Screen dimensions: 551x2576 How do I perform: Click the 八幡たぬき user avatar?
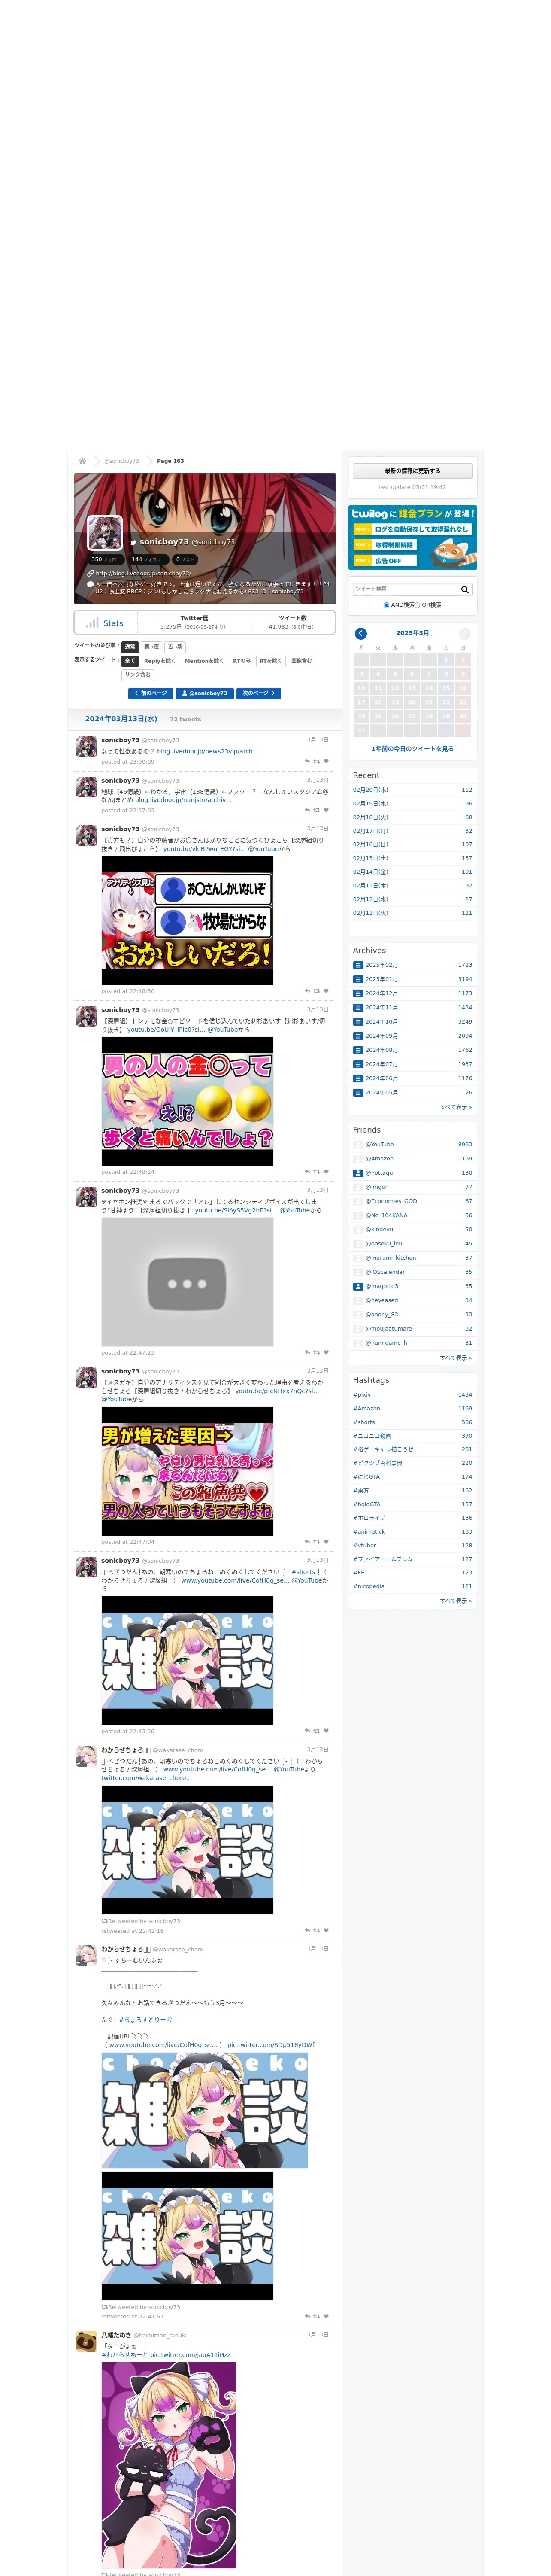(87, 2341)
